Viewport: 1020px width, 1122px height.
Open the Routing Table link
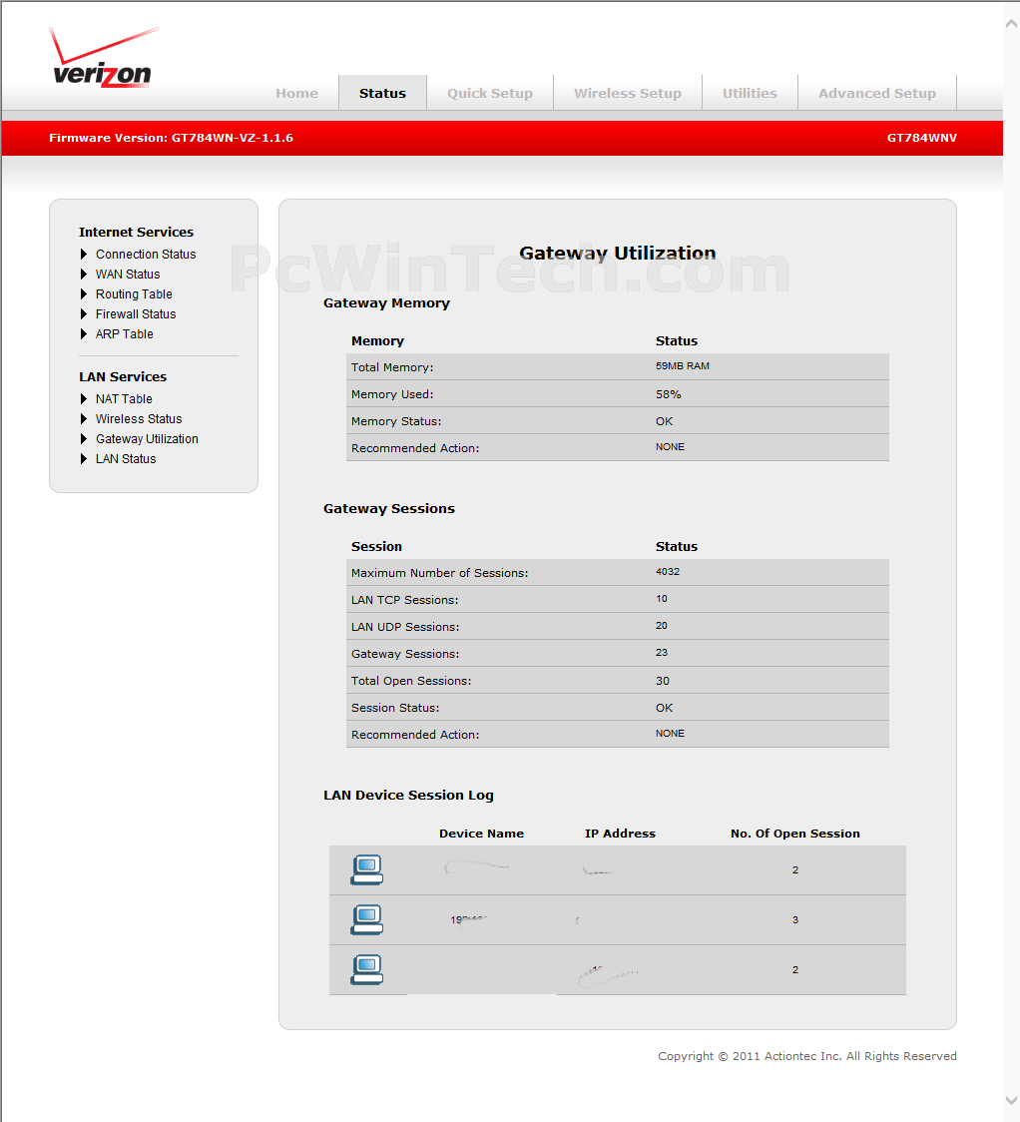click(x=134, y=294)
